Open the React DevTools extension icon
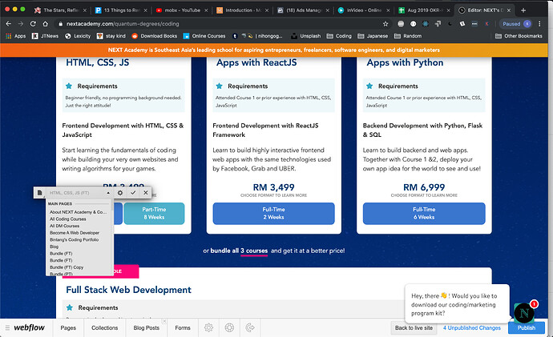This screenshot has height=337, width=553. coord(426,24)
